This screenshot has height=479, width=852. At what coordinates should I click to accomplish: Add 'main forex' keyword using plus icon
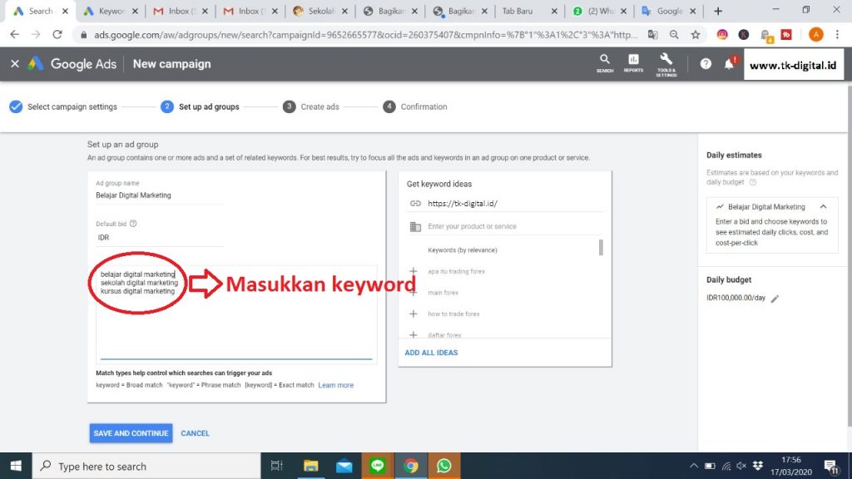tap(414, 293)
